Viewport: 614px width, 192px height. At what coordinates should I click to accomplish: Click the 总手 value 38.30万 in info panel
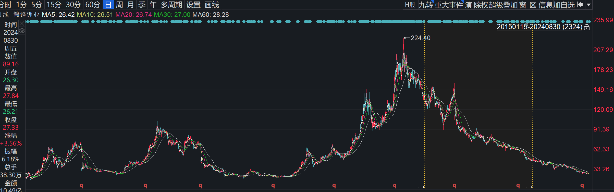(11, 175)
